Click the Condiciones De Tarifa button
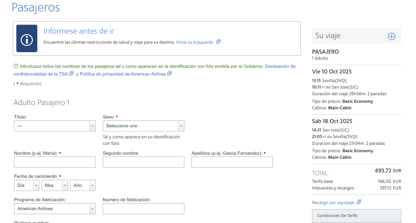The image size is (416, 223). pos(357,216)
